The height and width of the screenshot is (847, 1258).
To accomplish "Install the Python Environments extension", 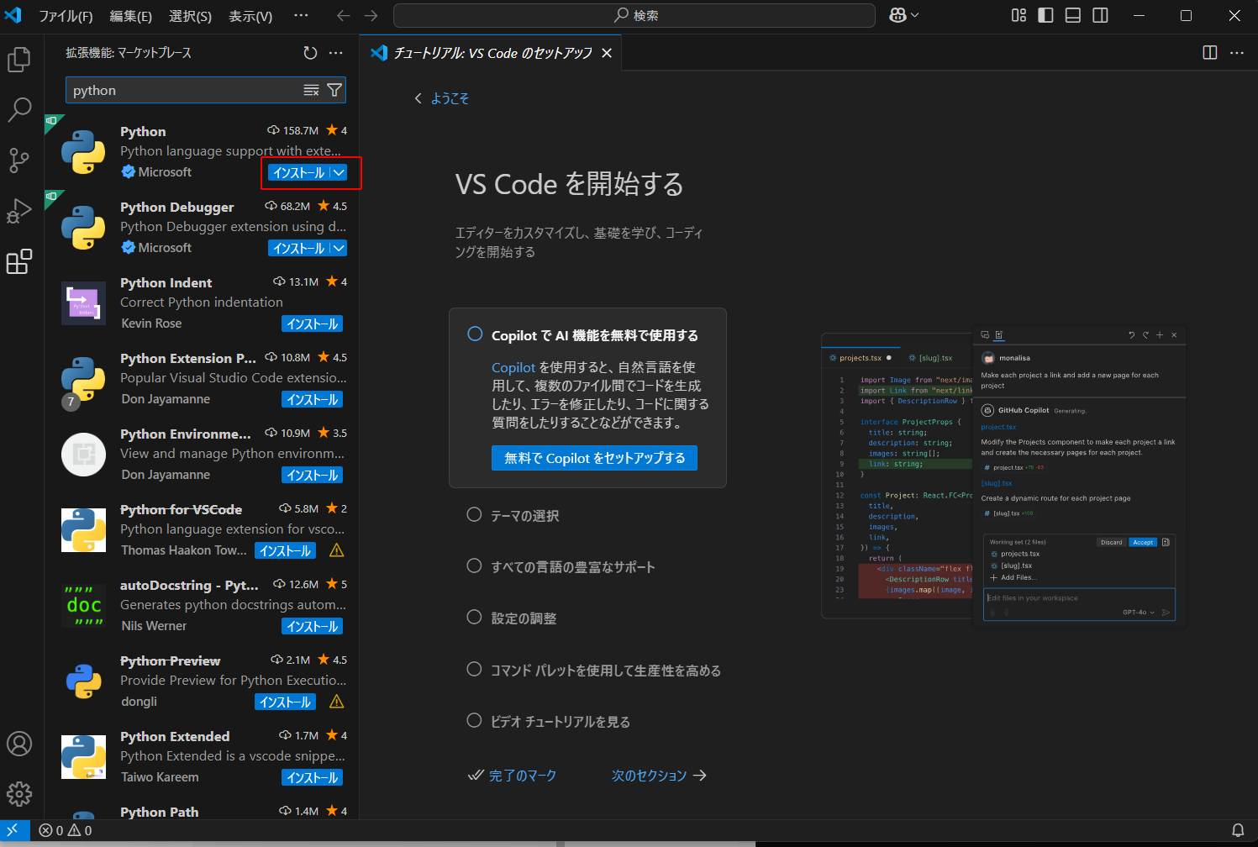I will 312,475.
